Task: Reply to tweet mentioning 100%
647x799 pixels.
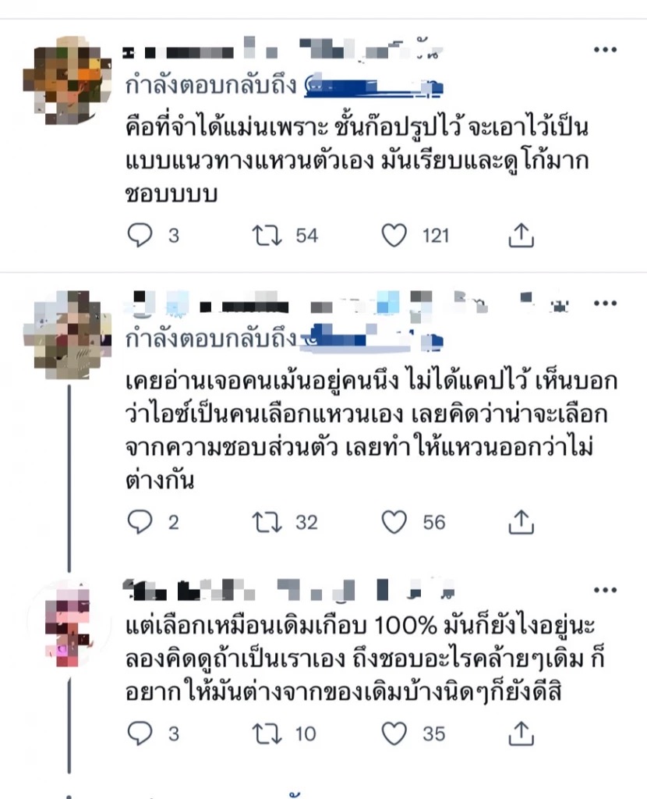Action: coord(140,733)
